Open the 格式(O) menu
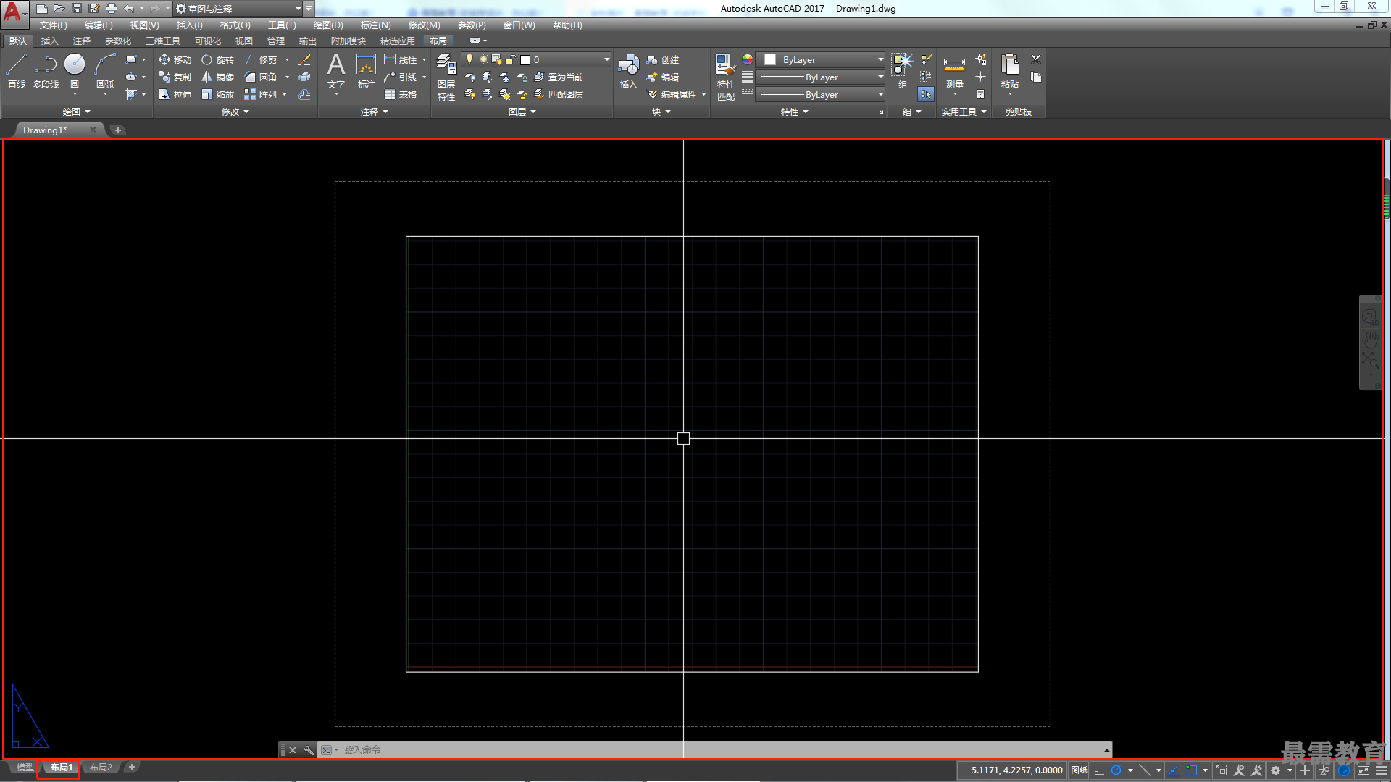 click(x=235, y=25)
